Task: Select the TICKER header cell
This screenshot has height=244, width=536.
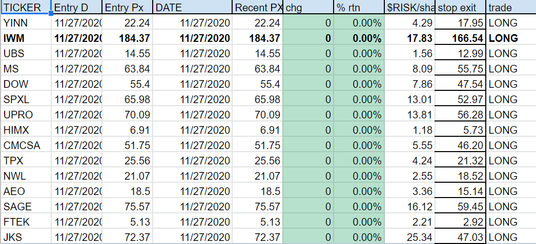Action: tap(26, 8)
